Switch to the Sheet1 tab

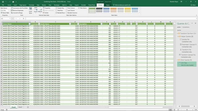(x=20, y=107)
